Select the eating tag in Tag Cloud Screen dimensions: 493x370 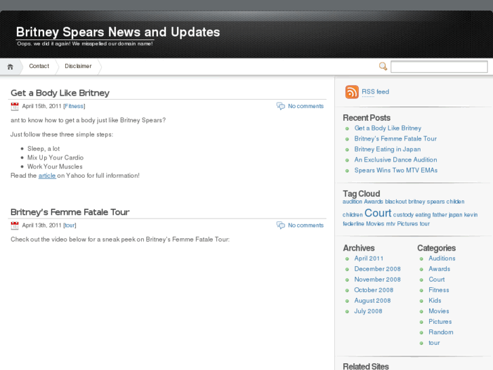423,215
